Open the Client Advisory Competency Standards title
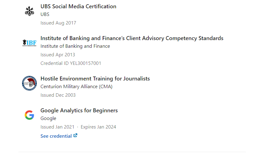Viewport: 275px width, 153px height. coord(132,38)
